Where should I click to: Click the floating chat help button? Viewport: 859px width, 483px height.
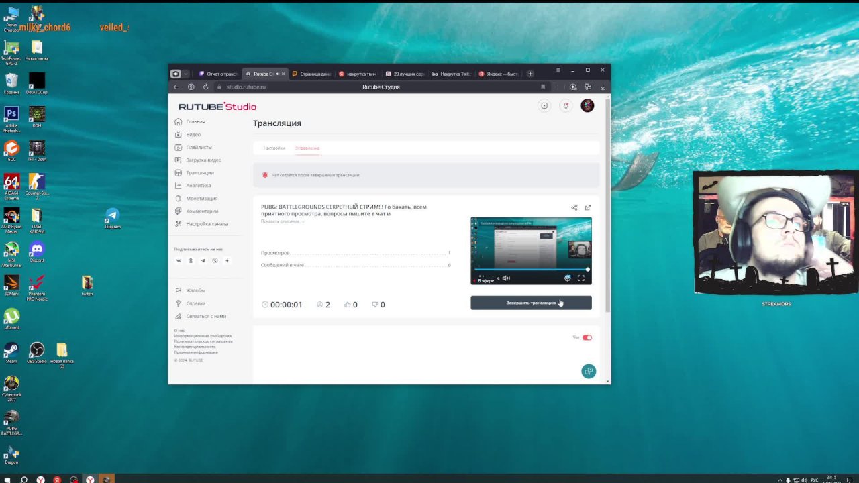[x=589, y=371]
